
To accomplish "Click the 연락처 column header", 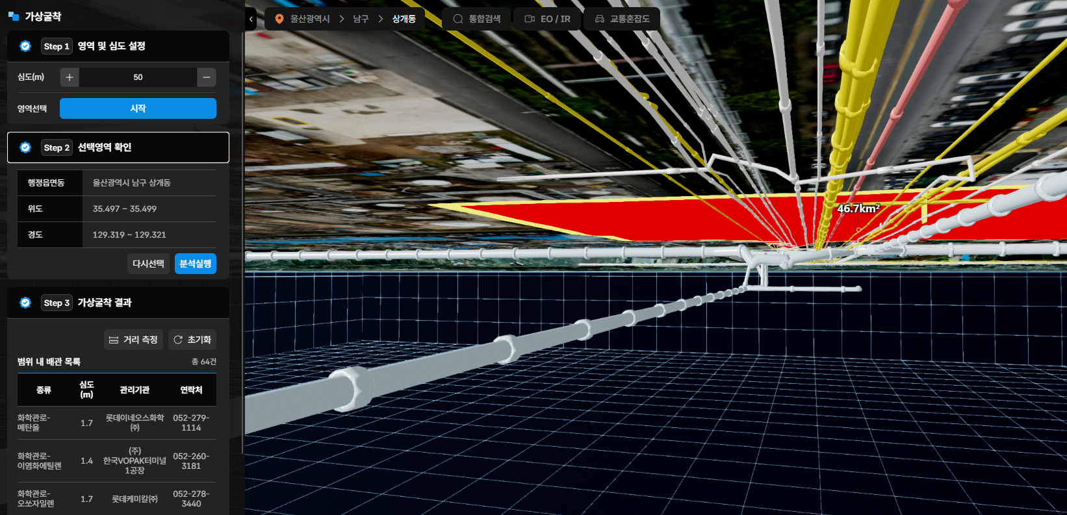I will click(191, 390).
